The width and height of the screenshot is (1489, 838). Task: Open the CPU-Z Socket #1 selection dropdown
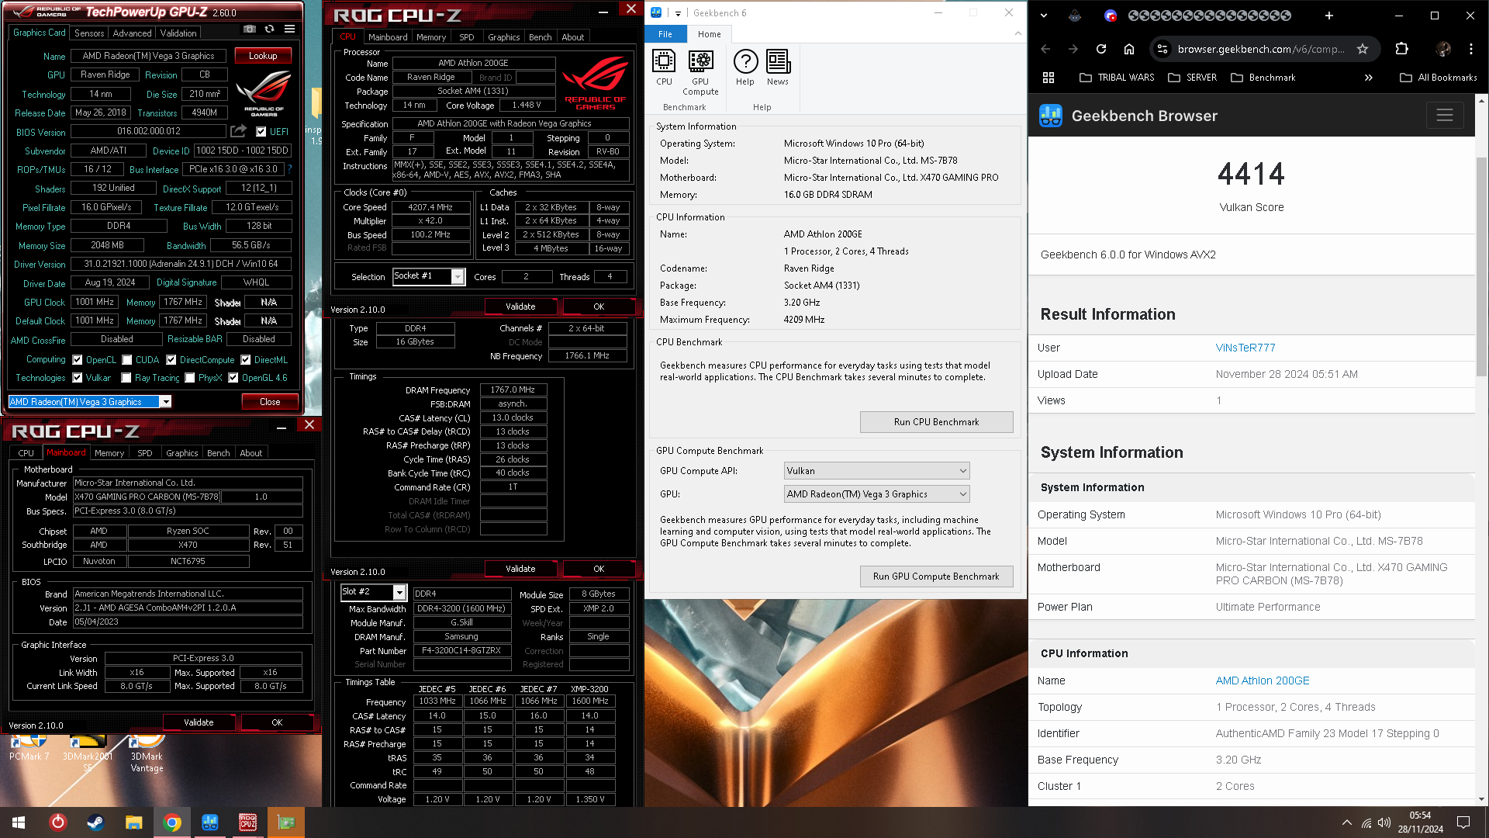[458, 277]
